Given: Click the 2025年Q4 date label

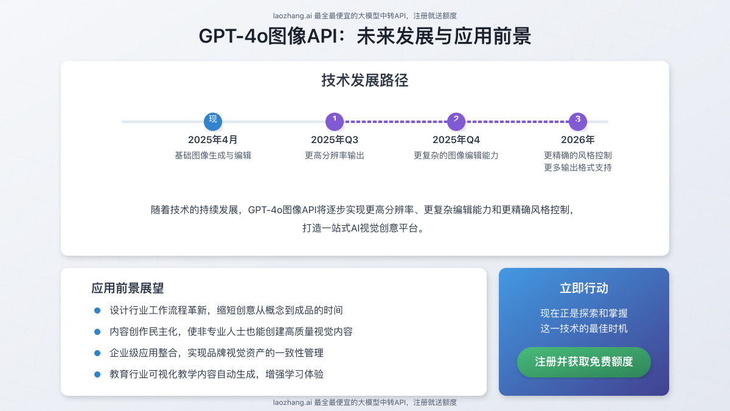Looking at the screenshot, I should pos(456,139).
